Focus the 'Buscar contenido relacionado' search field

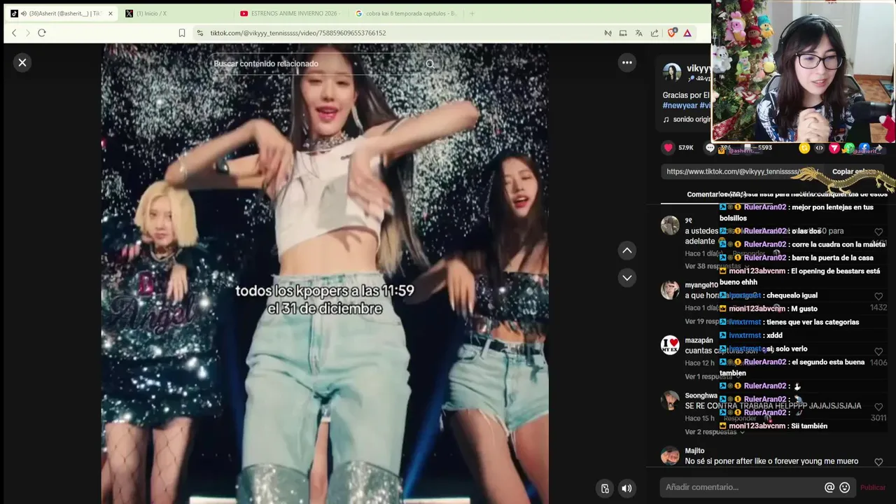tap(315, 64)
